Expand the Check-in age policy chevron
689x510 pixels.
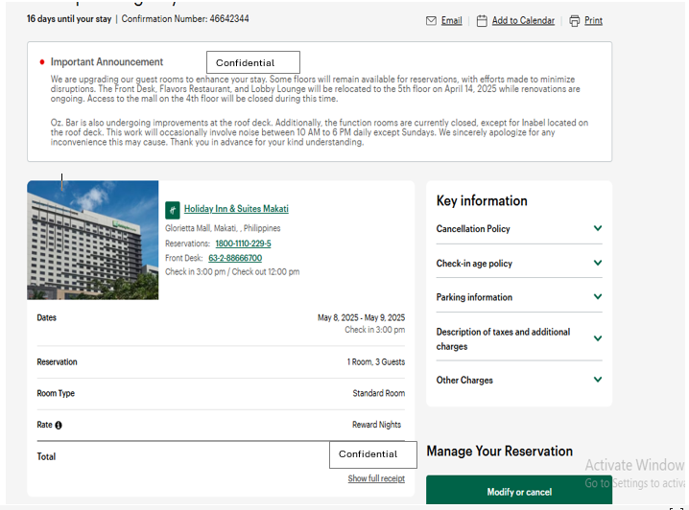598,263
